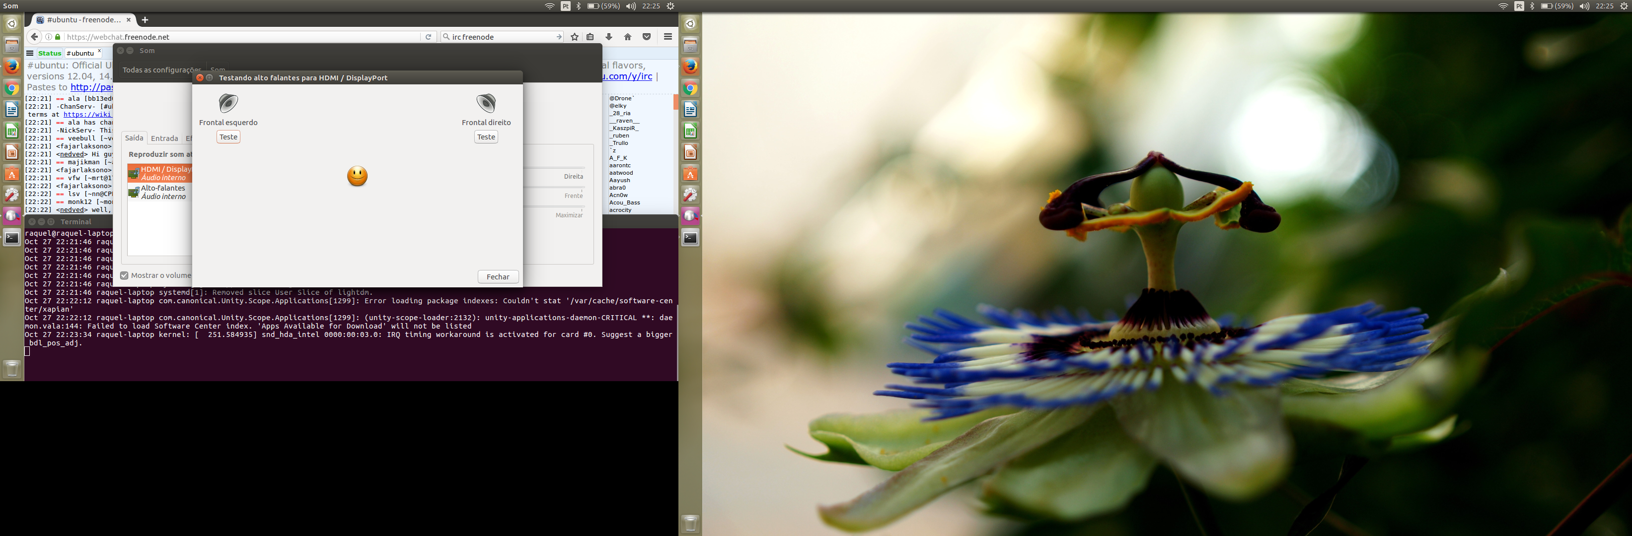This screenshot has width=1632, height=536.
Task: Open Ubuntu Dash on the wallpaper screen
Action: point(690,24)
